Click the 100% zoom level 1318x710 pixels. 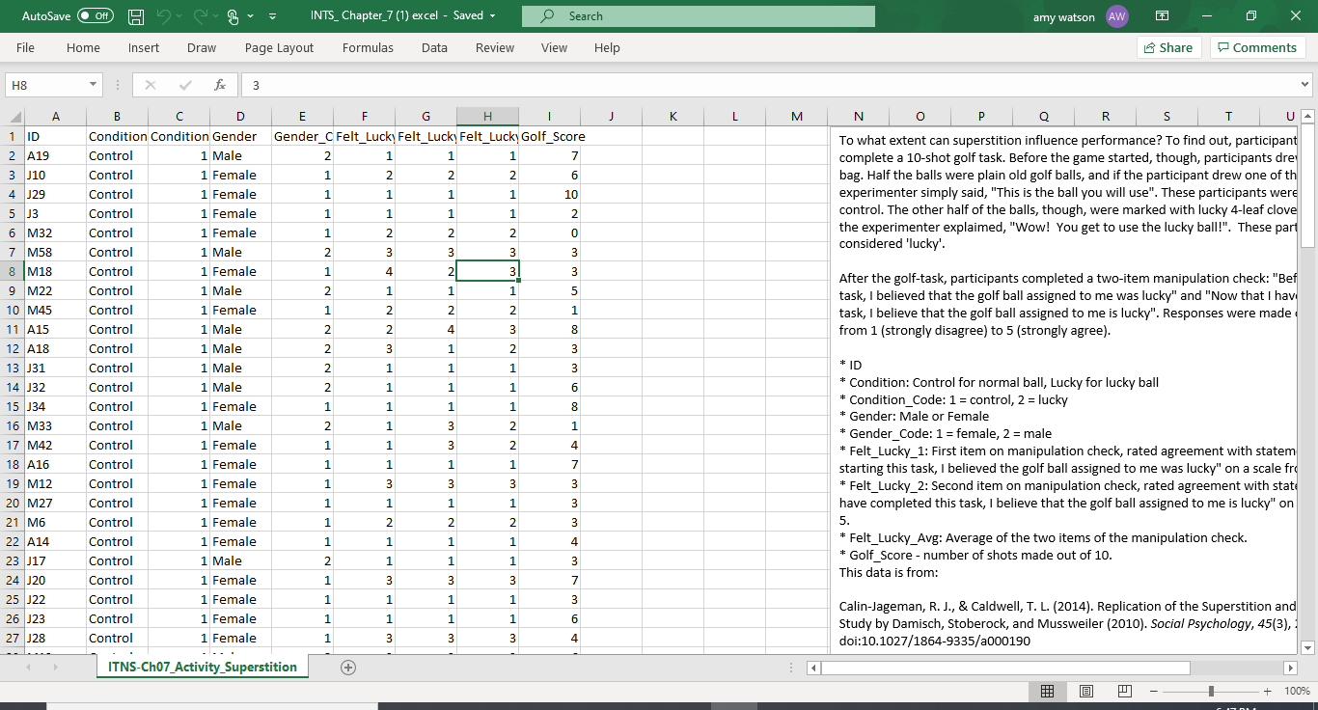1297,691
